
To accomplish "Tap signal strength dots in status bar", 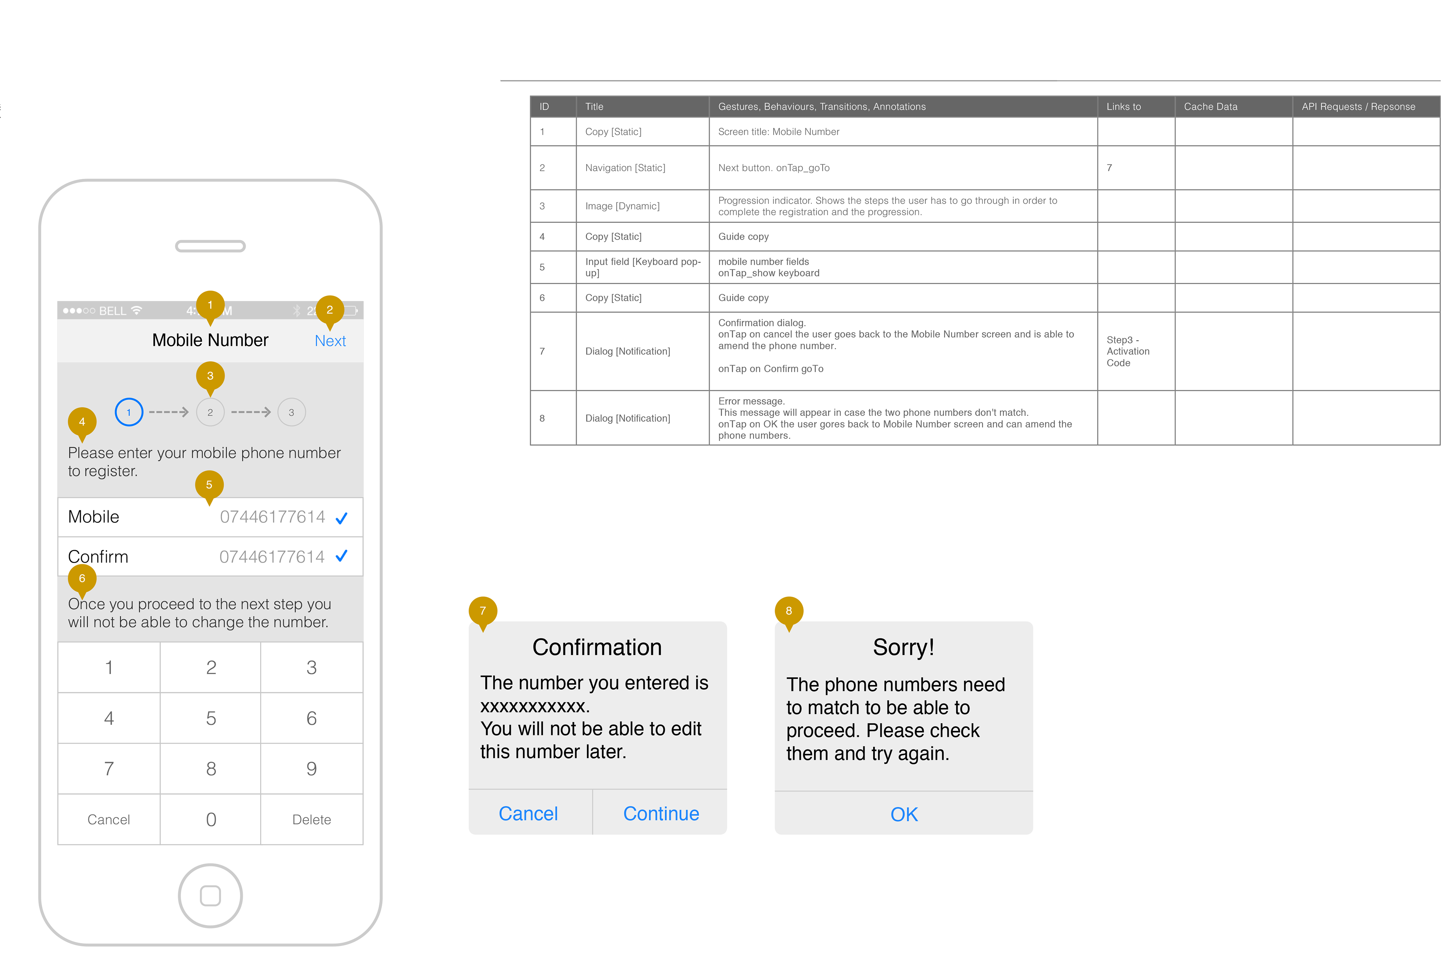I will [x=79, y=311].
